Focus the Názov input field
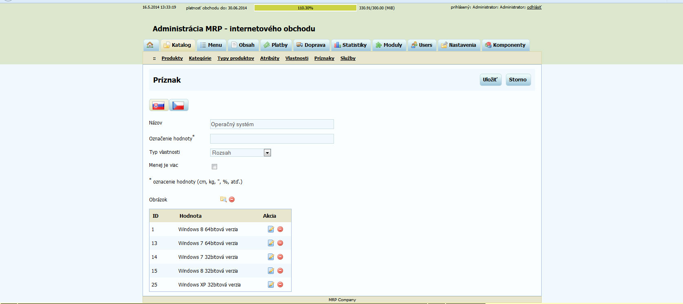 point(272,124)
